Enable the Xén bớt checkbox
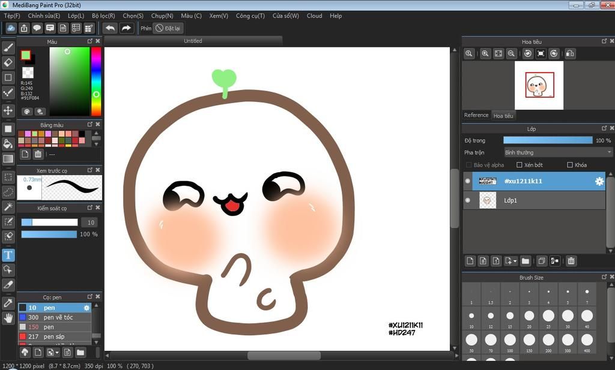 [520, 165]
